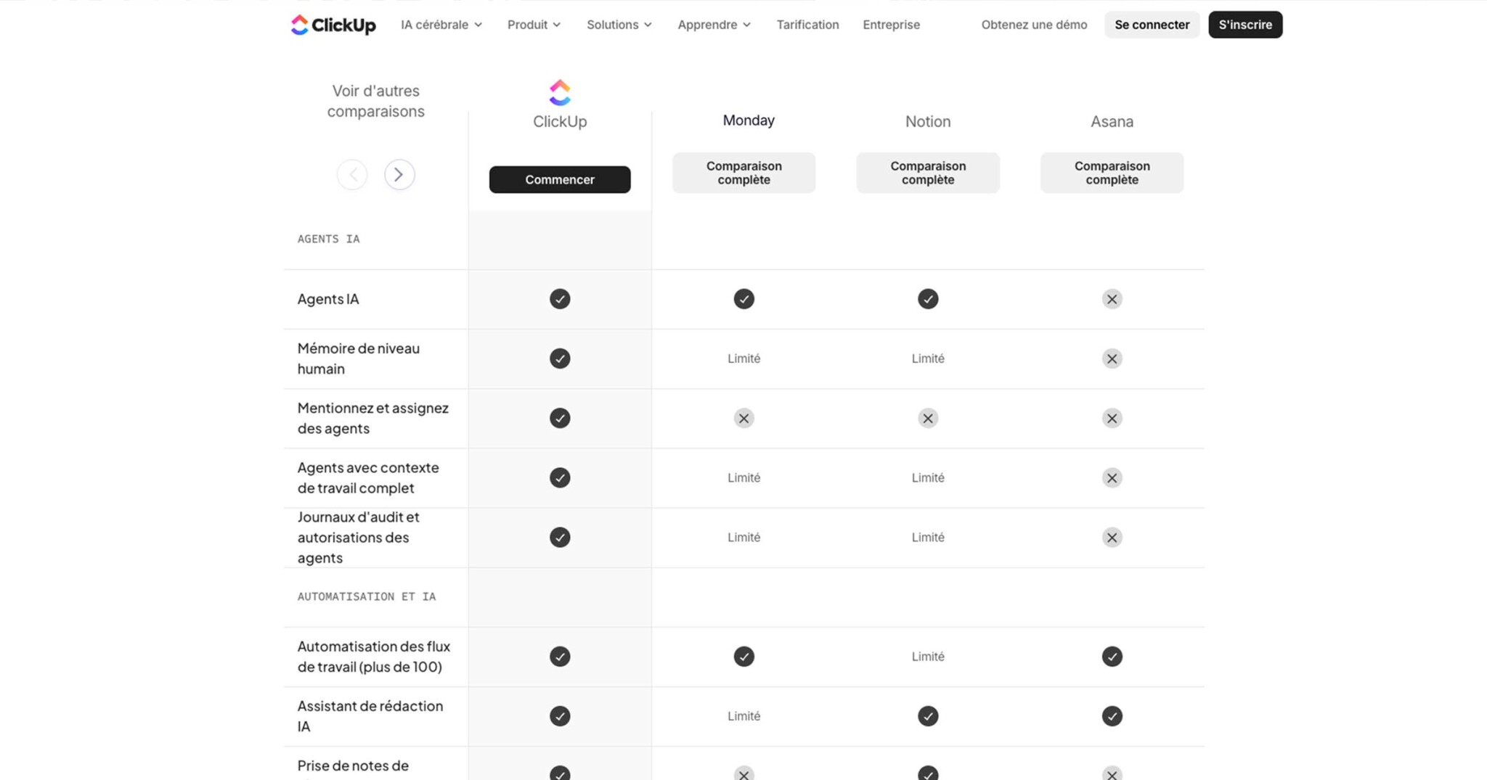The height and width of the screenshot is (780, 1487).
Task: Click the Agents IA row label
Action: 328,299
